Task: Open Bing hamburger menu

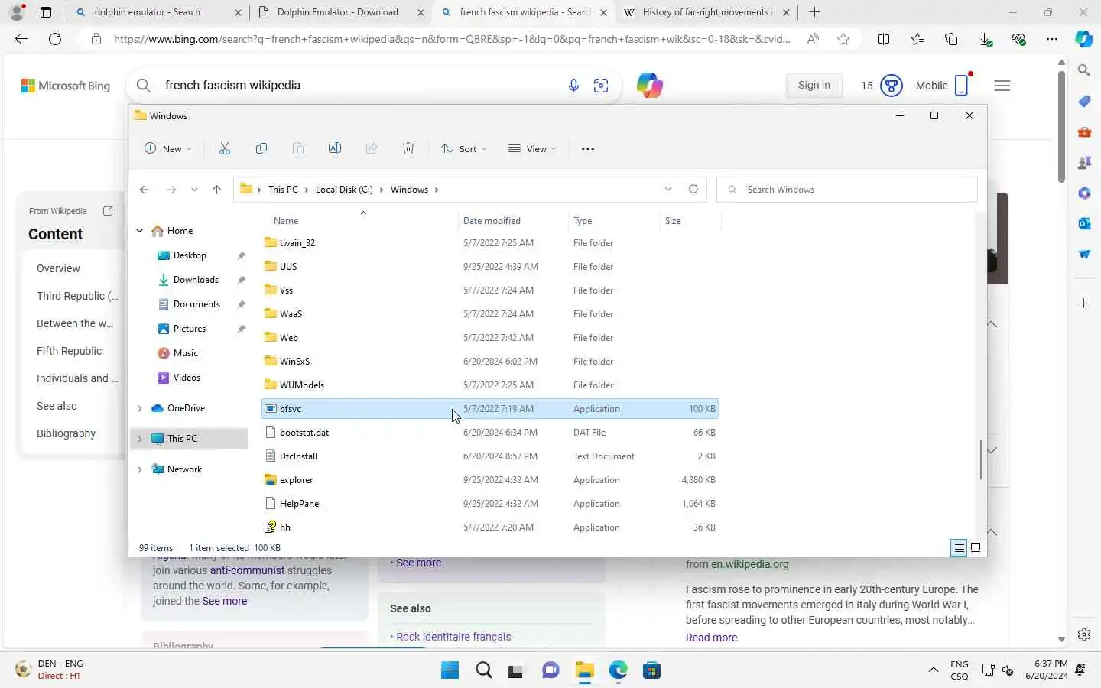Action: (x=1002, y=86)
